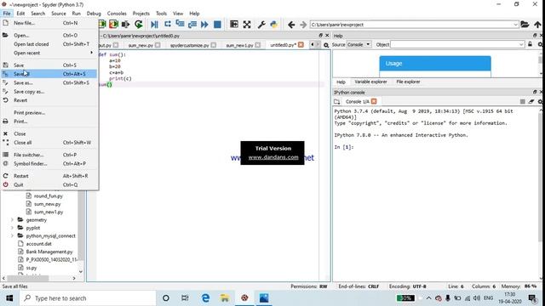Select Save copy as... entry
Screen dimensions: 545x306
pyautogui.click(x=49, y=92)
